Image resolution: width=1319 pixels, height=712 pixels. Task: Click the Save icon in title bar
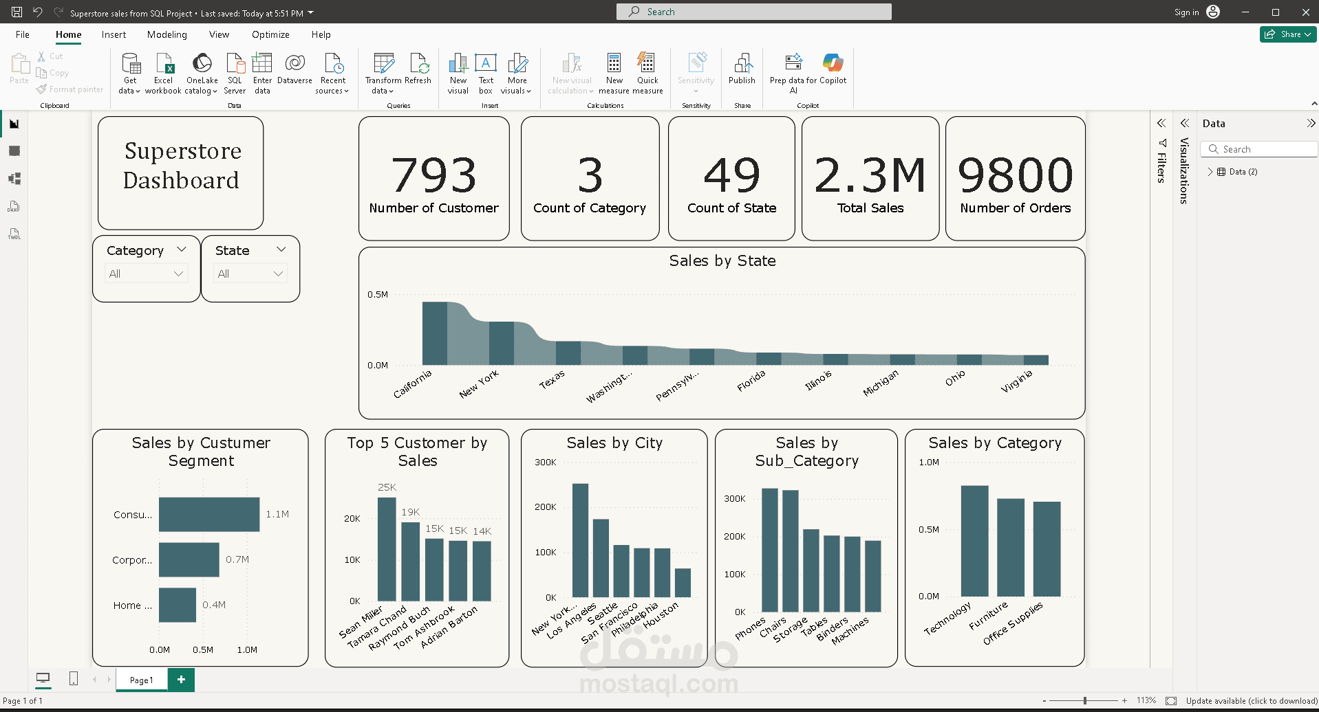(17, 12)
